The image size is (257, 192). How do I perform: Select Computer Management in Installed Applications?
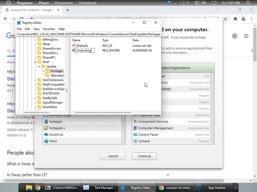point(171,128)
